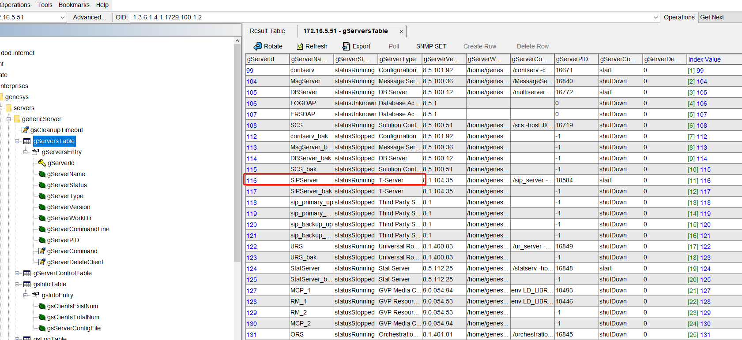742x340 pixels.
Task: Click the Create Row button
Action: click(x=480, y=46)
